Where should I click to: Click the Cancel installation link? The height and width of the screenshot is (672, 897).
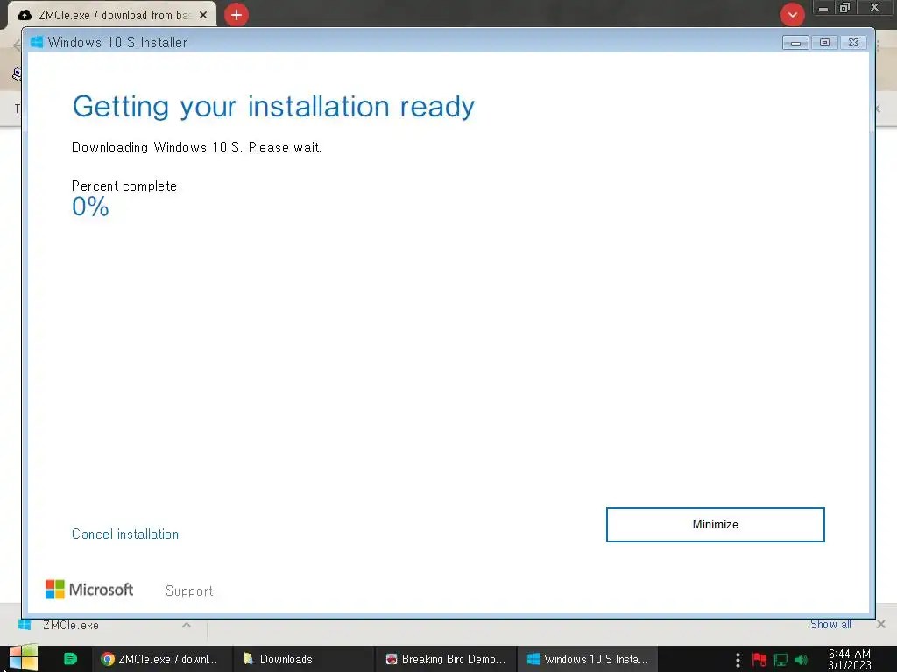pos(125,535)
